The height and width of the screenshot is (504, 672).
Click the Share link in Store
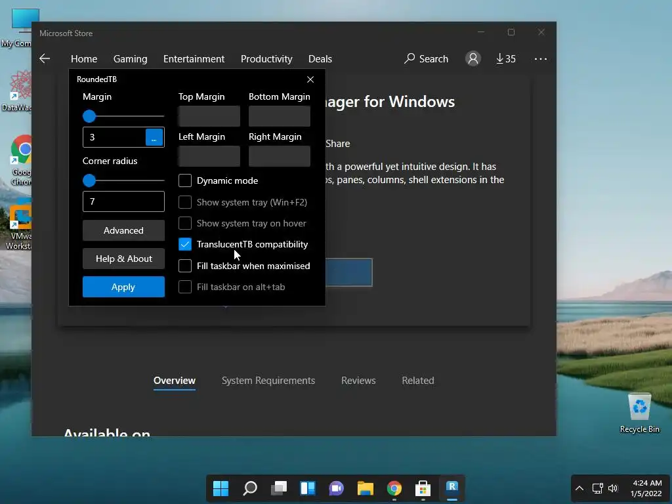pos(338,144)
